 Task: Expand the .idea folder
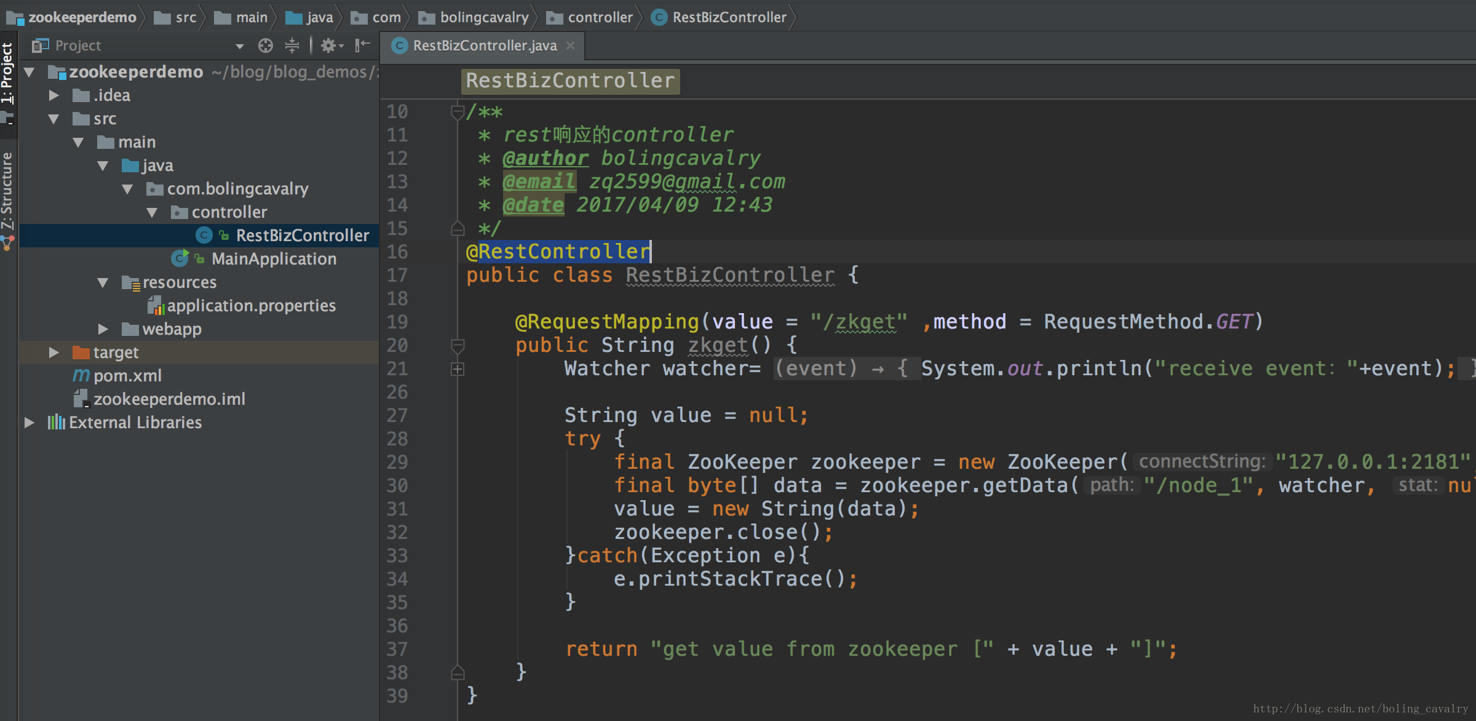54,95
